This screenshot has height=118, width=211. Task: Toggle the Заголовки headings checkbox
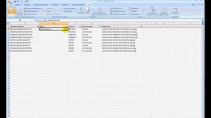(62, 11)
